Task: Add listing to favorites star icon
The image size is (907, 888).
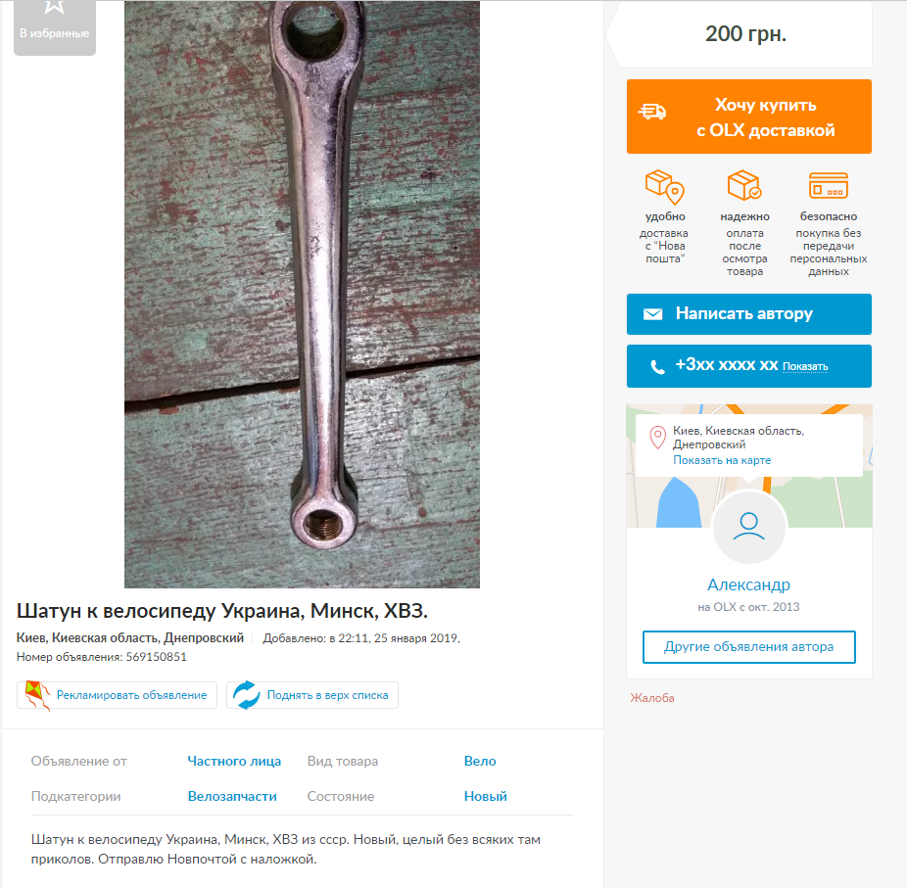Action: (x=55, y=7)
